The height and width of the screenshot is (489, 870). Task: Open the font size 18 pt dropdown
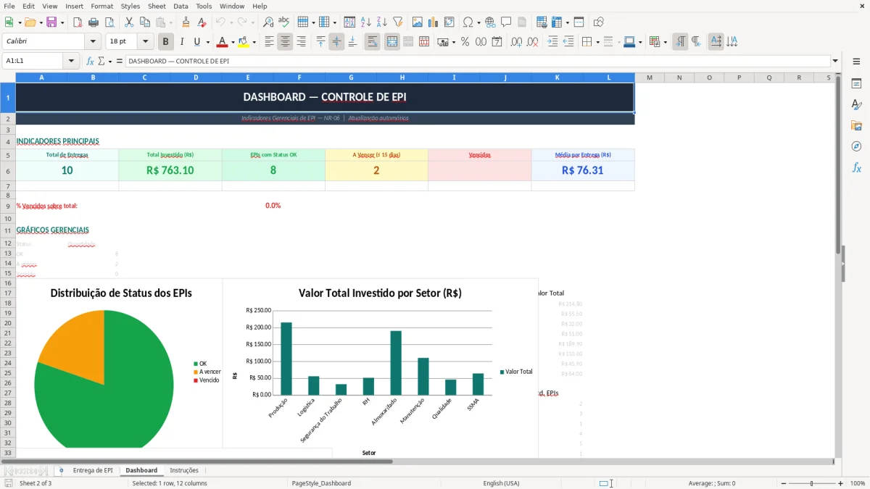tap(145, 42)
